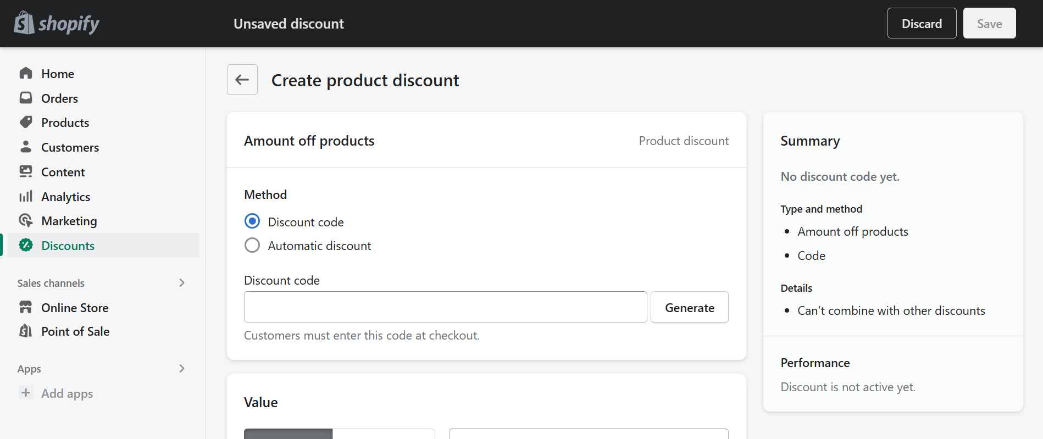Click the Customers person icon
The image size is (1043, 439).
point(26,147)
